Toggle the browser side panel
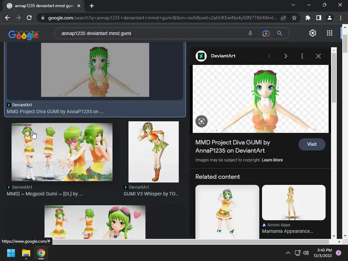This screenshot has width=348, height=261. pyautogui.click(x=319, y=18)
